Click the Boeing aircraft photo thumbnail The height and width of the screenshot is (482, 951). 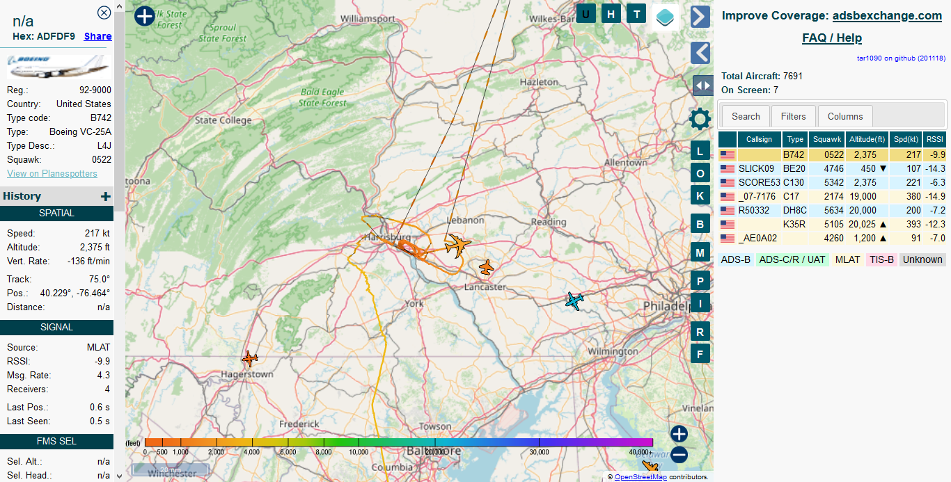[58, 66]
